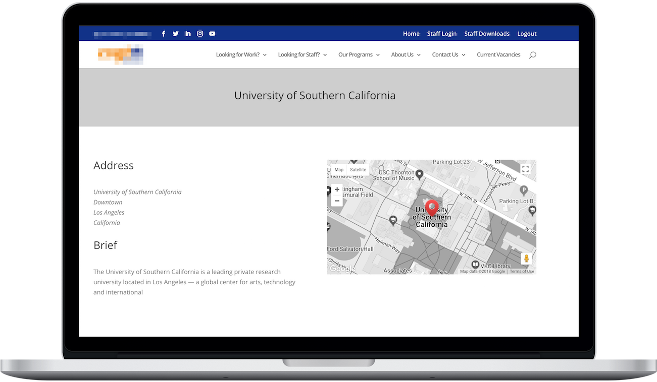Expand the Looking for Staff? menu
The width and height of the screenshot is (657, 382).
(x=302, y=55)
